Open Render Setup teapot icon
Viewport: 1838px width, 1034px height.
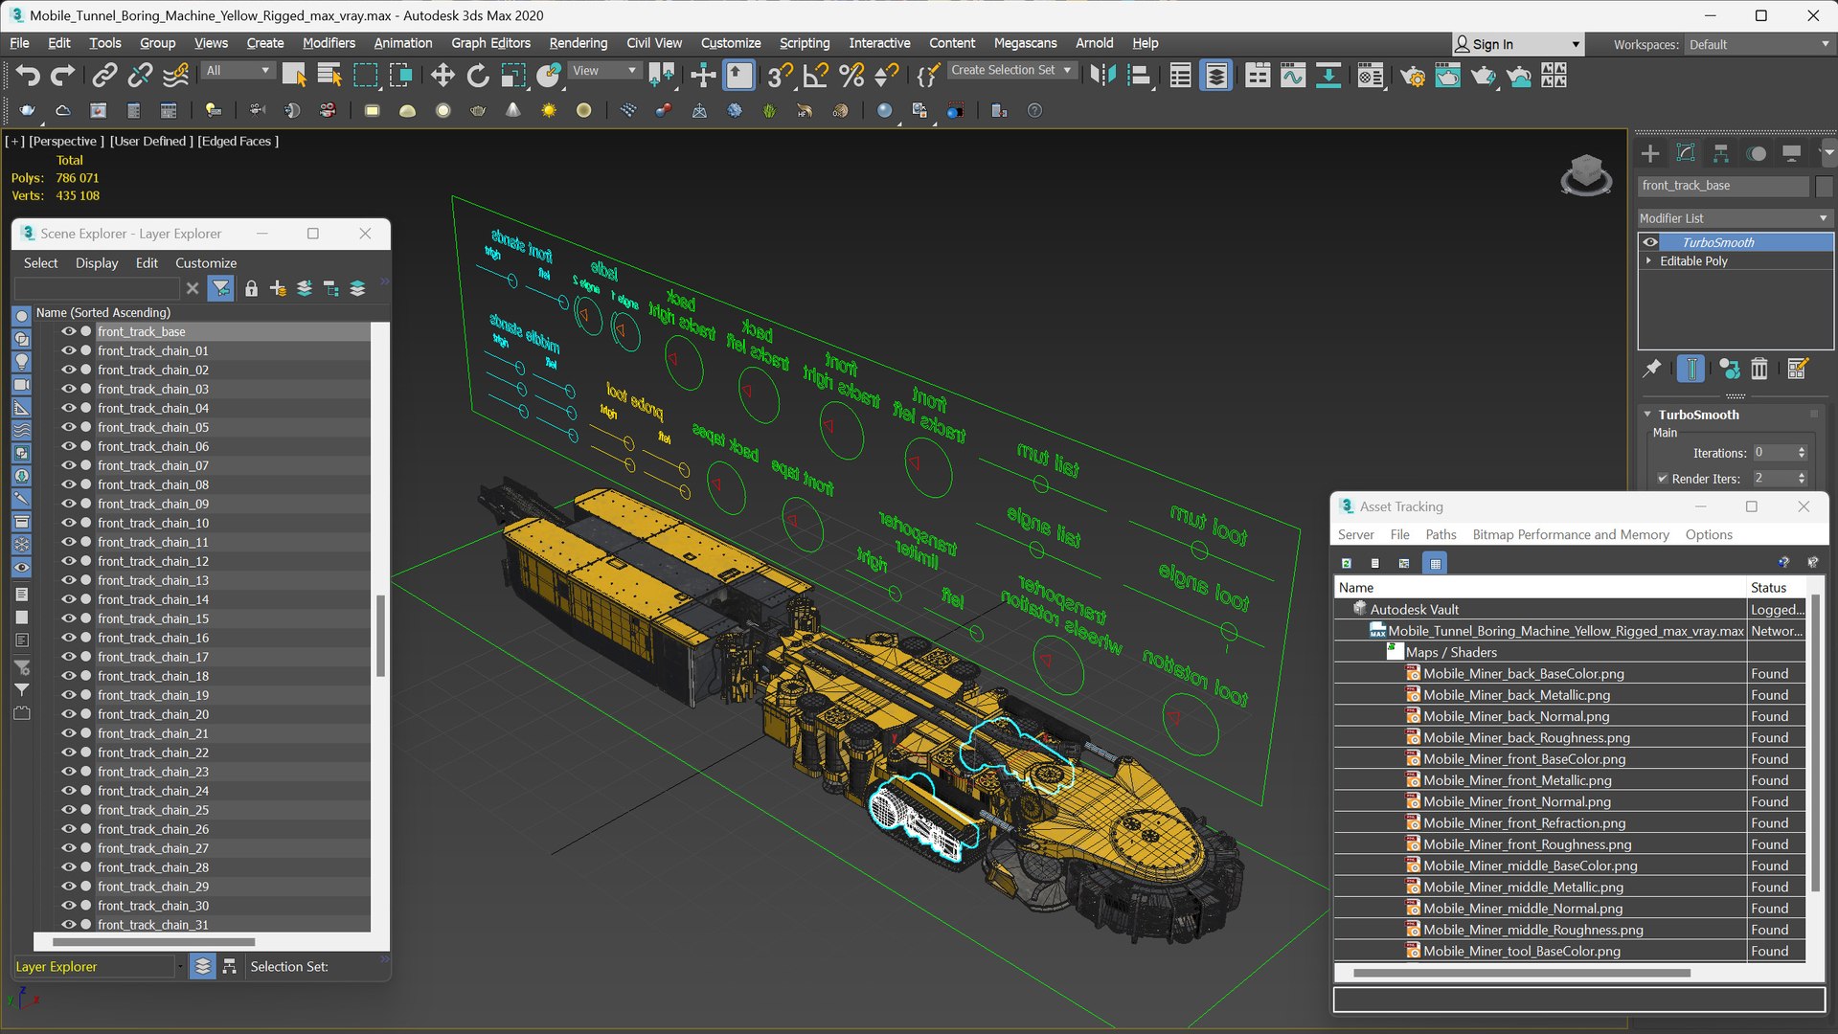[1412, 76]
